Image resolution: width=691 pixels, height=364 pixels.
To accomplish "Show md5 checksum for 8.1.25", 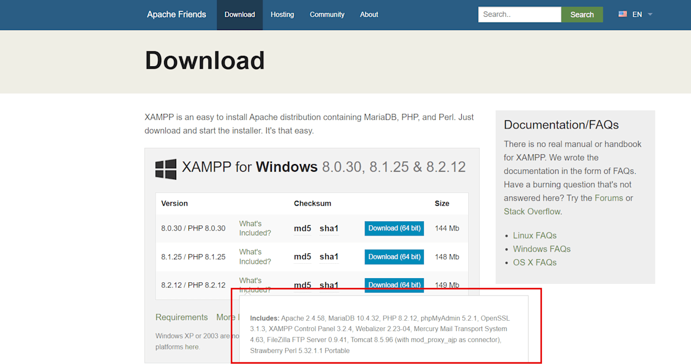I will tap(302, 256).
